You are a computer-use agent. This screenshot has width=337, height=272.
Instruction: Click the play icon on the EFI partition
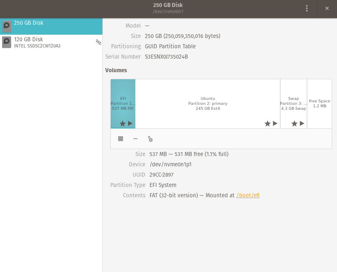pyautogui.click(x=130, y=123)
